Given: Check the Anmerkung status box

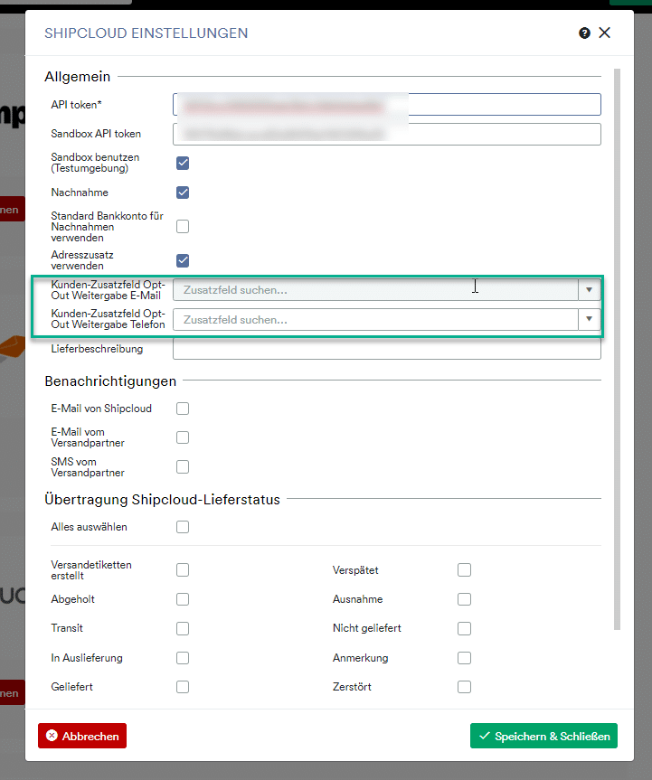Looking at the screenshot, I should coord(465,658).
